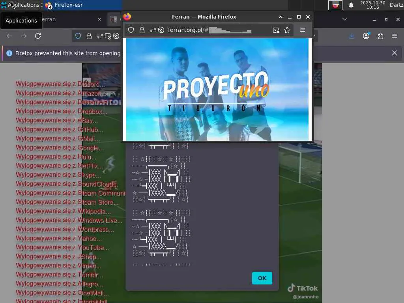Image resolution: width=404 pixels, height=303 pixels.
Task: Open extensions puzzle icon in main toolbar
Action: coord(381,36)
